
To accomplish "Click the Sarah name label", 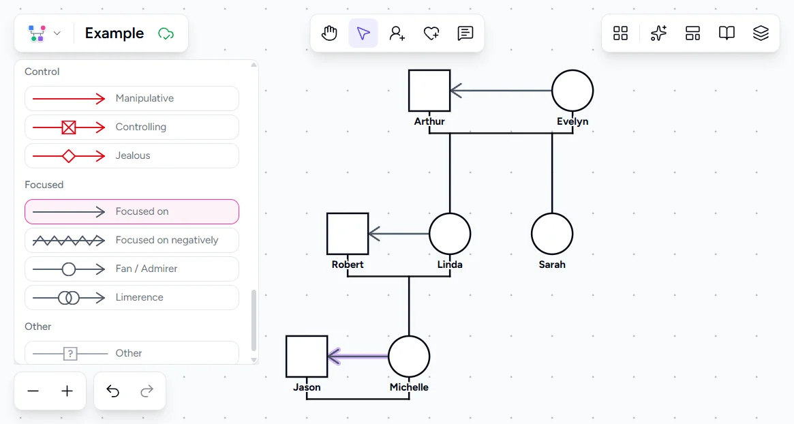I will coord(552,264).
